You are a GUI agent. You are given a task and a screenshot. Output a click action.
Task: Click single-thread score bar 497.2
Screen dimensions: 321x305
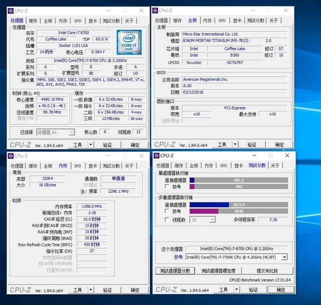[239, 180]
